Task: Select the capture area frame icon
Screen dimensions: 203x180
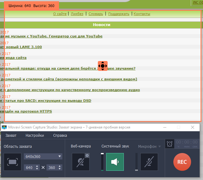Action: coord(13,162)
